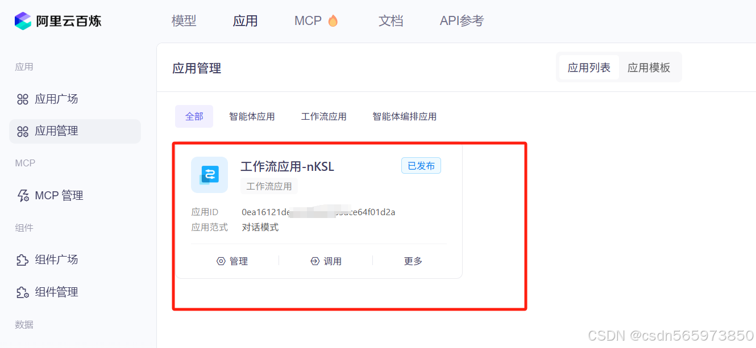Click the 组件管理 puzzle-gear icon

[23, 292]
